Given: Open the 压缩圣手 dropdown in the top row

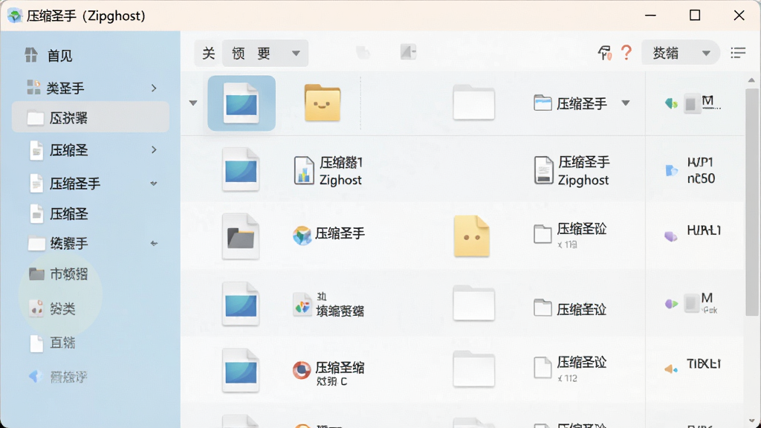Looking at the screenshot, I should tap(626, 103).
